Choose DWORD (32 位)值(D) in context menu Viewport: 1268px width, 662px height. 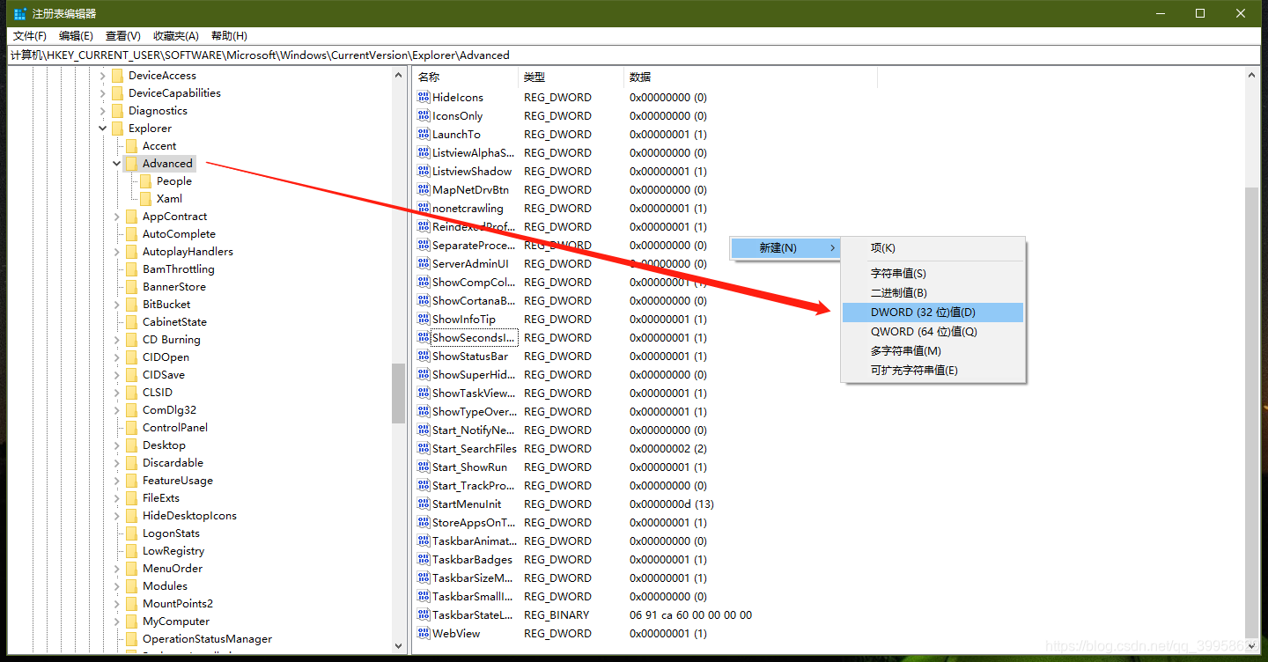point(933,313)
